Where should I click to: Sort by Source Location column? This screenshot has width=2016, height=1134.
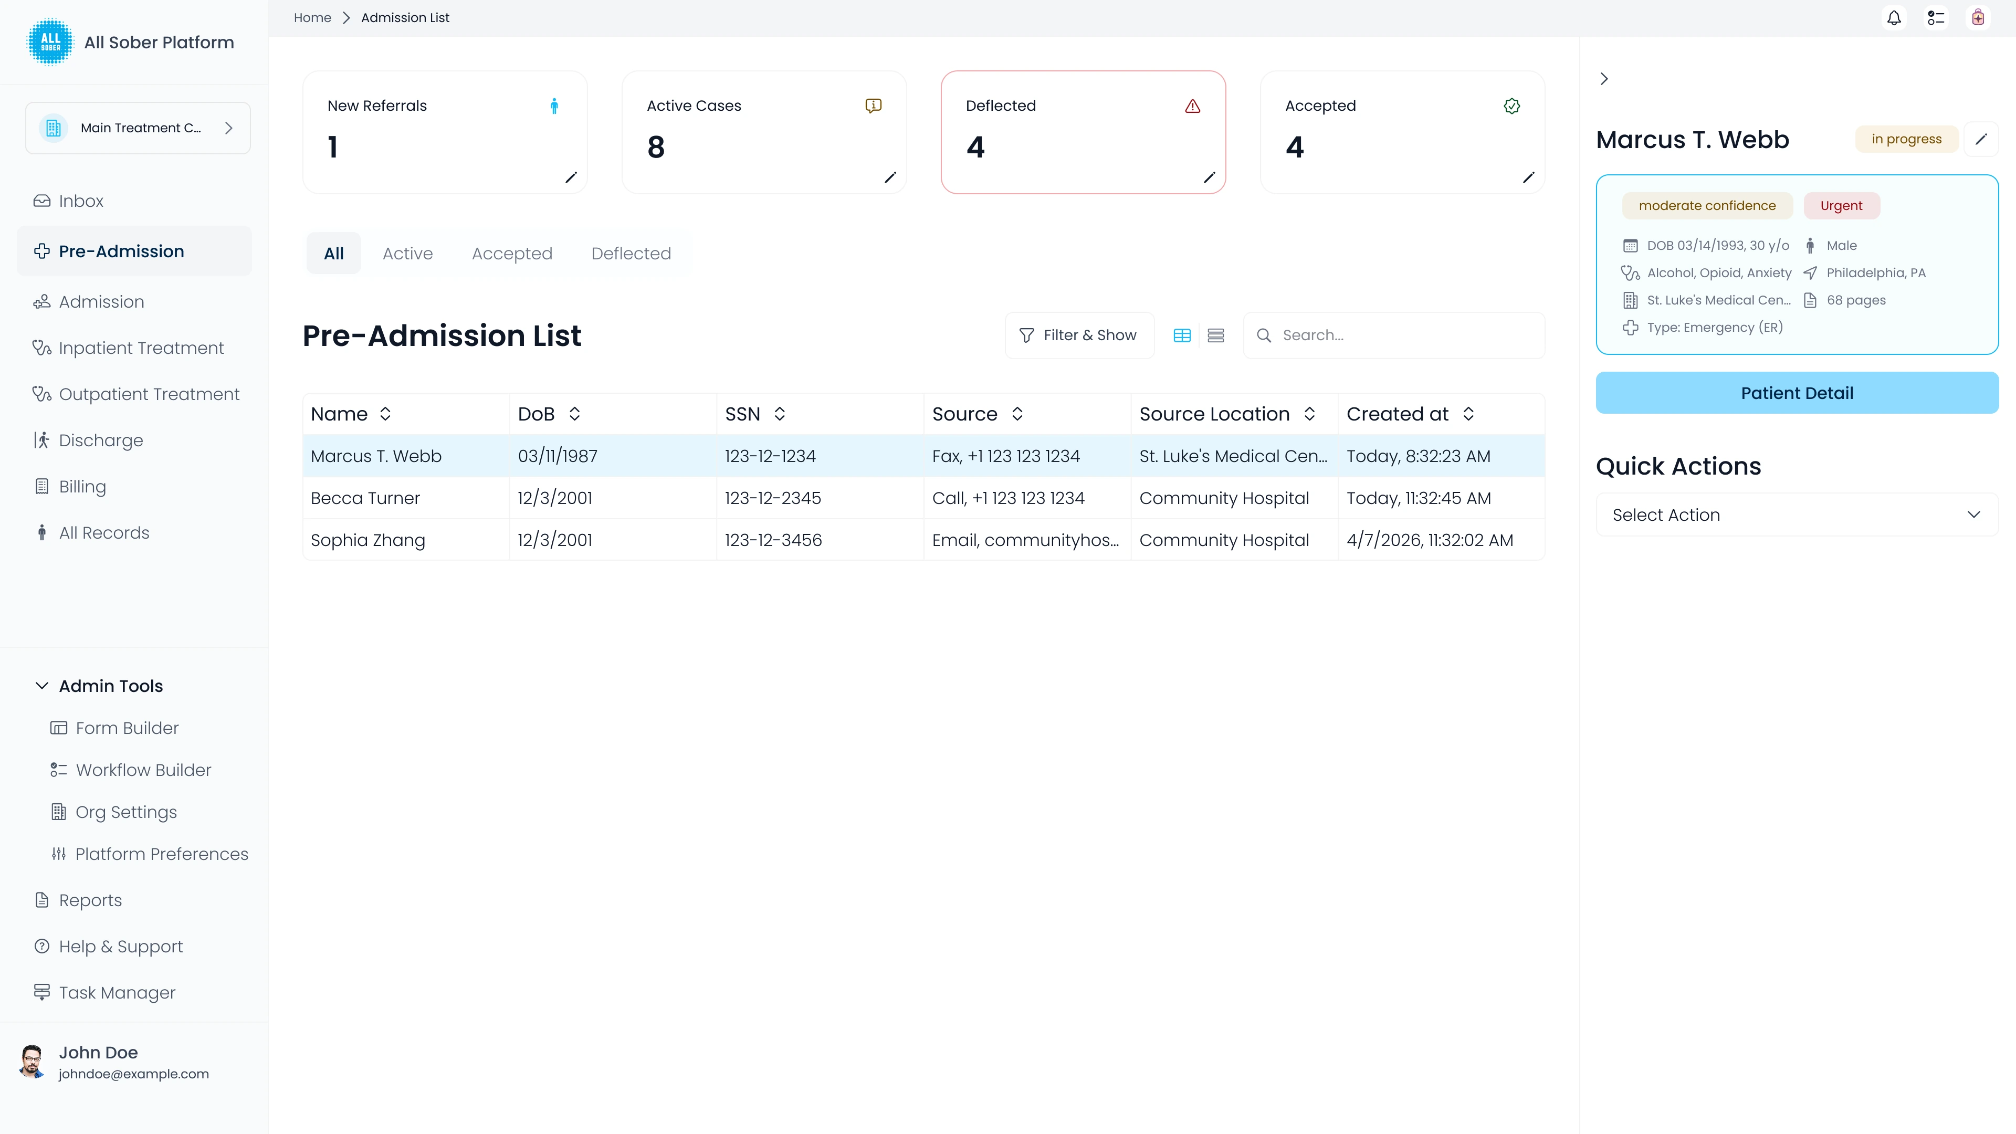click(1309, 414)
